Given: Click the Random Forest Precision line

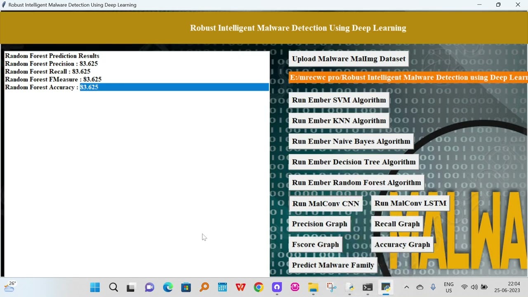Looking at the screenshot, I should [51, 64].
